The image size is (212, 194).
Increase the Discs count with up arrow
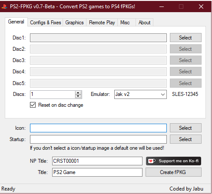[78, 93]
